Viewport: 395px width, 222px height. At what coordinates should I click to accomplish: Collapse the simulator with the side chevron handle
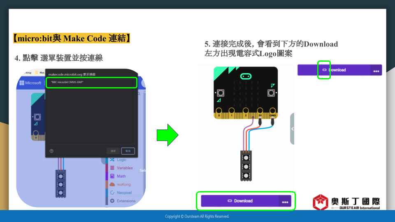click(x=292, y=129)
